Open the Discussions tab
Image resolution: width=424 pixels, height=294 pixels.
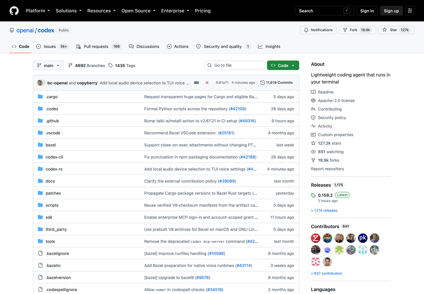click(x=144, y=47)
